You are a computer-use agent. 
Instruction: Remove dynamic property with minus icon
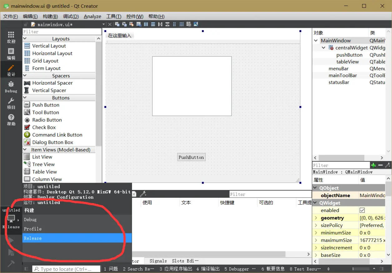[x=380, y=165]
